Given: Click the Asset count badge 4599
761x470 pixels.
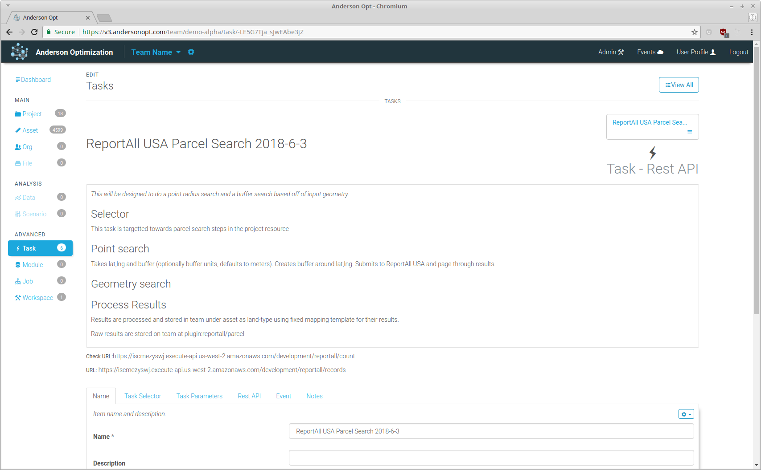Looking at the screenshot, I should [x=58, y=130].
